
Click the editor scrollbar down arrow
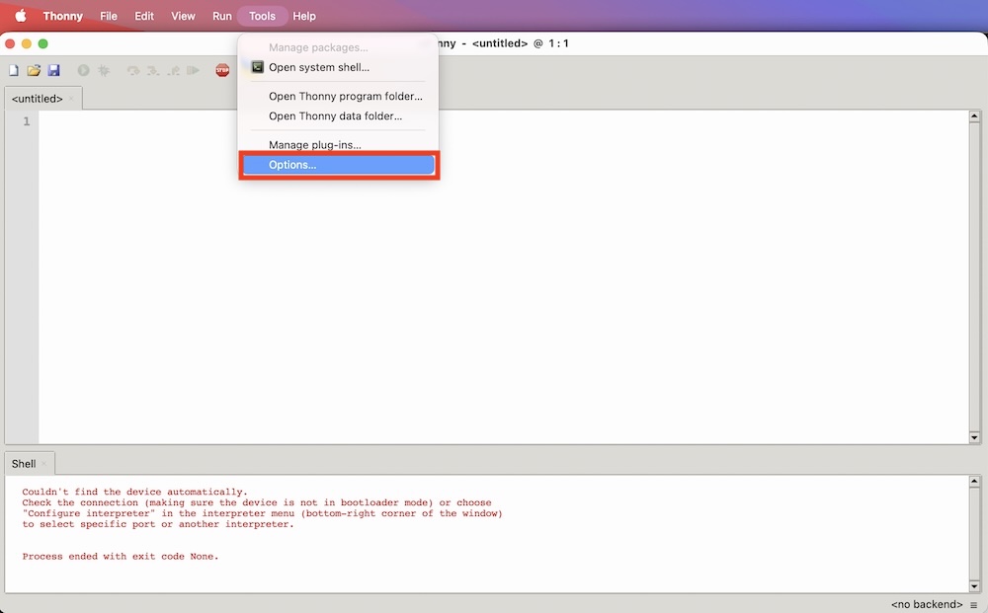point(974,437)
